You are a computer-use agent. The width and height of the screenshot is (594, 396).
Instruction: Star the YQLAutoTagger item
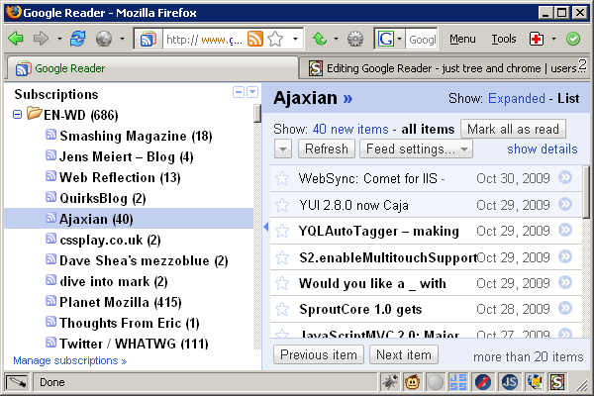pyautogui.click(x=282, y=231)
